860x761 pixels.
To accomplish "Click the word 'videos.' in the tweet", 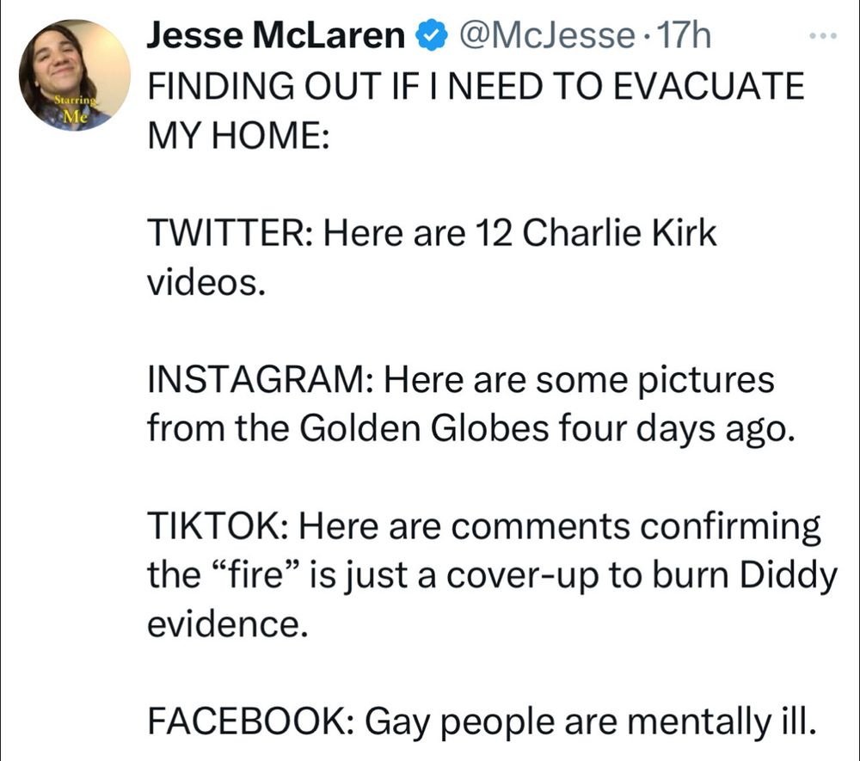I will (x=206, y=281).
